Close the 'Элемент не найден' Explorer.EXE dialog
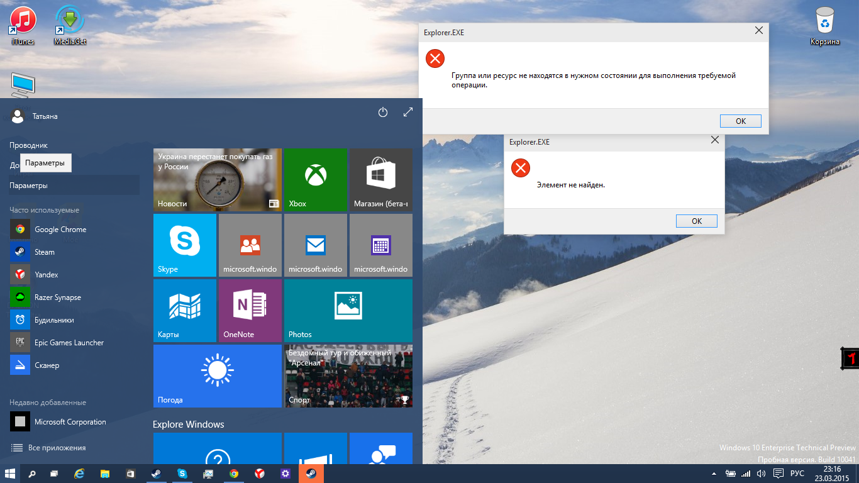The image size is (859, 483). pyautogui.click(x=714, y=141)
